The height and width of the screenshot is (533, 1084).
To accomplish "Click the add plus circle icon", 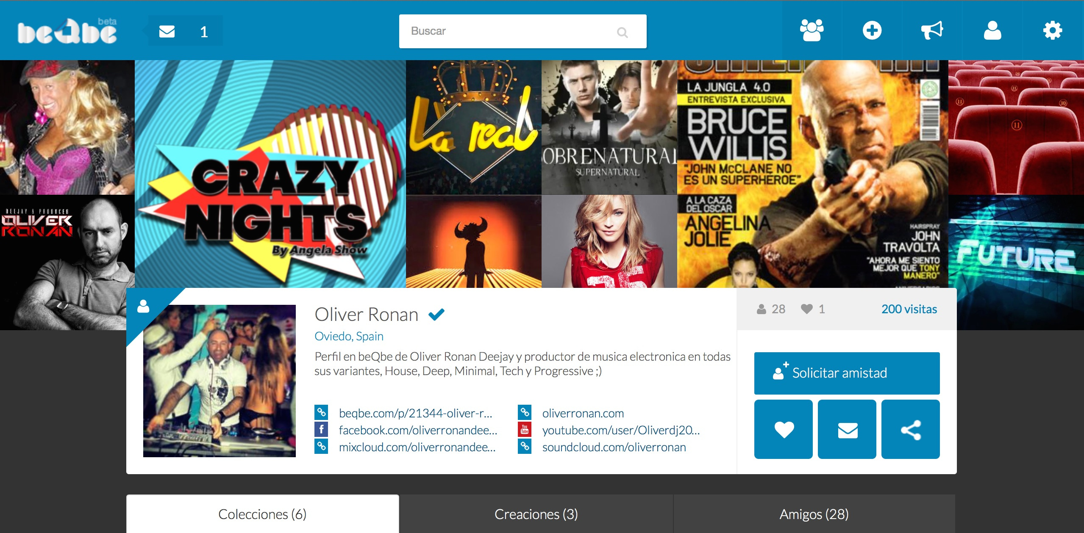I will pos(872,30).
